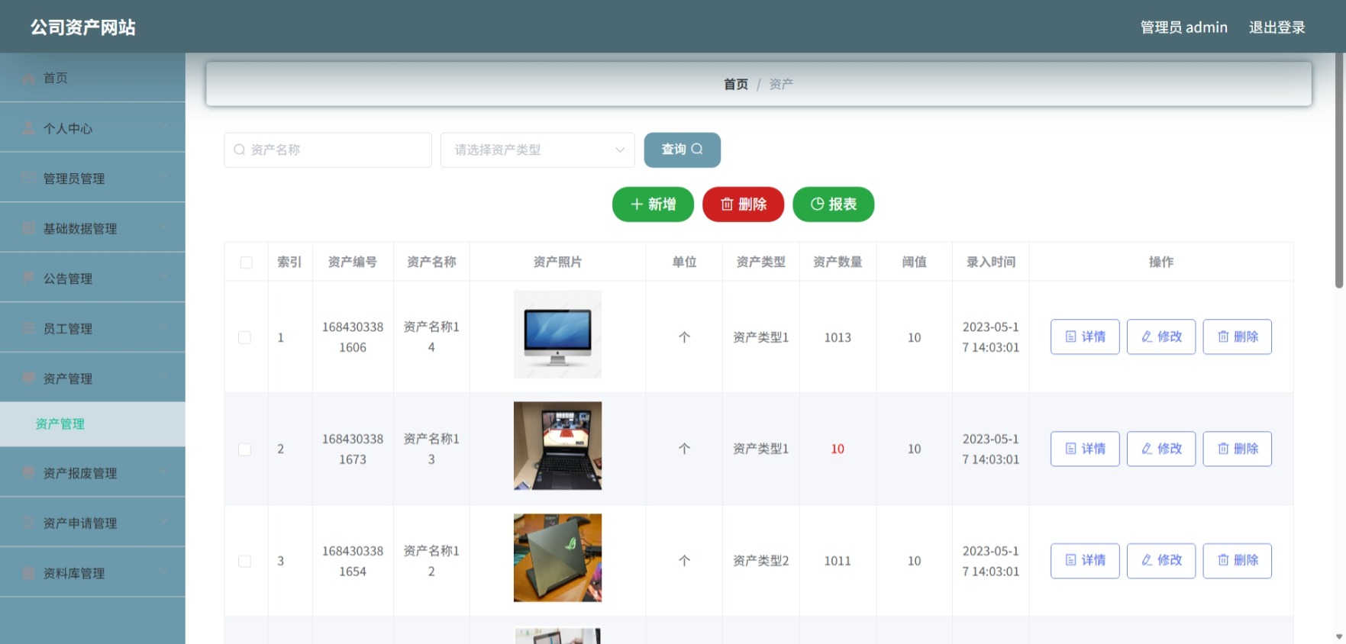
Task: Click the magnifier icon in 资产名称 search field
Action: [x=240, y=150]
